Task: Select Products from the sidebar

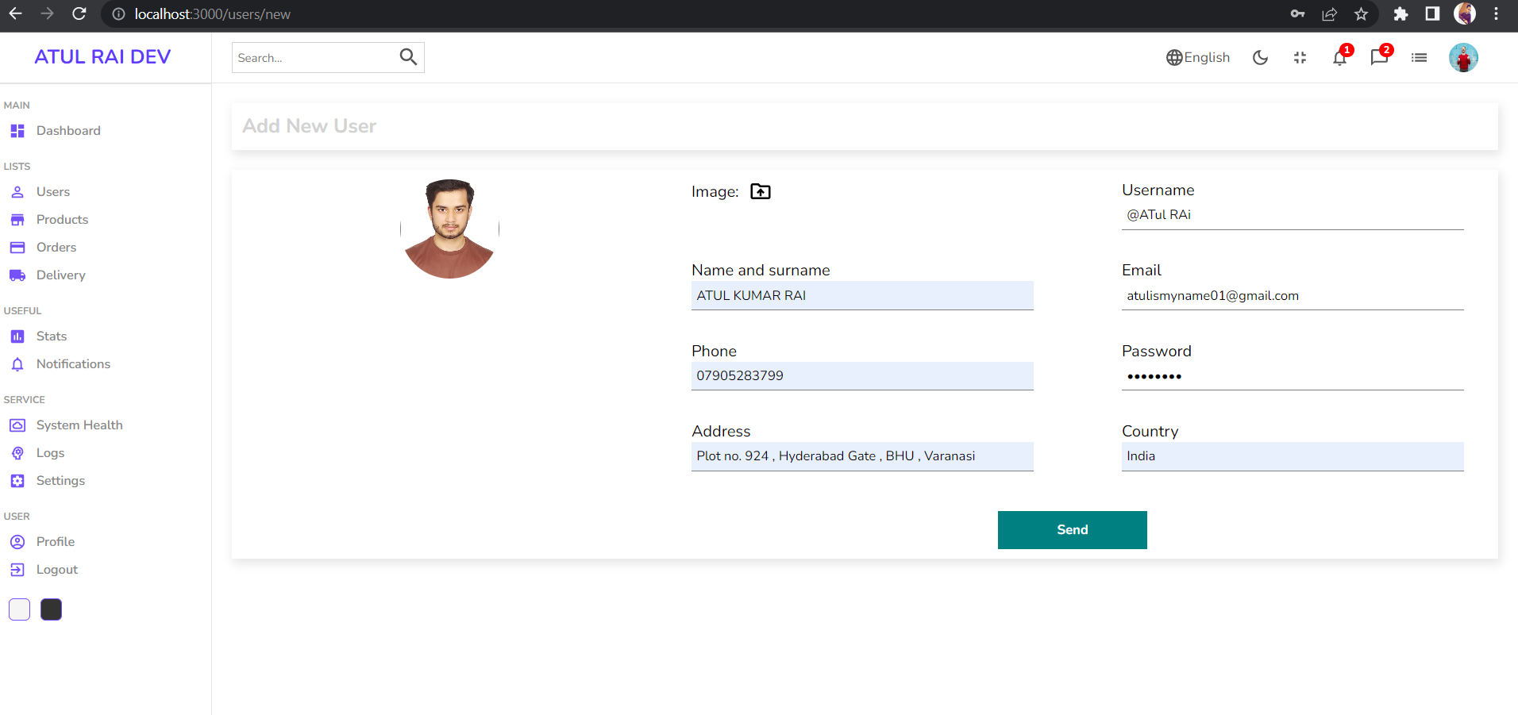Action: (63, 219)
